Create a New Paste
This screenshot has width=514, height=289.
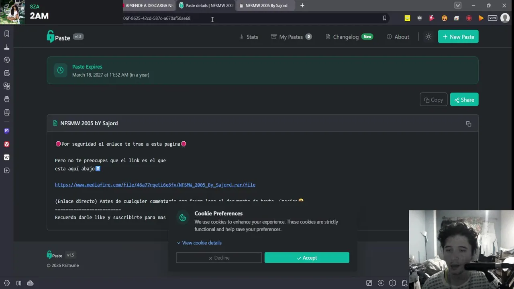coord(458,37)
